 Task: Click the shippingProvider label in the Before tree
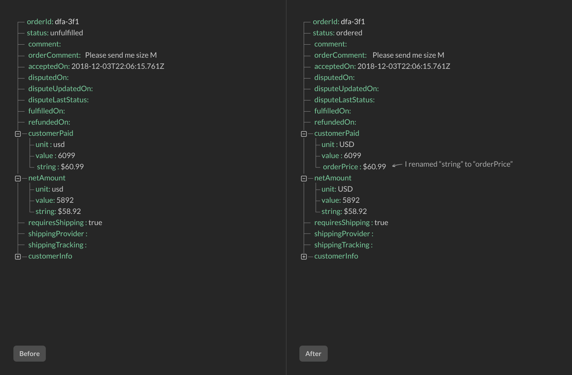pyautogui.click(x=56, y=234)
